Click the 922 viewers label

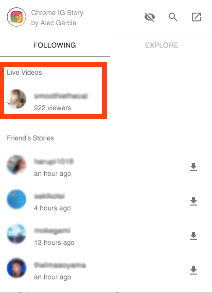coord(53,108)
